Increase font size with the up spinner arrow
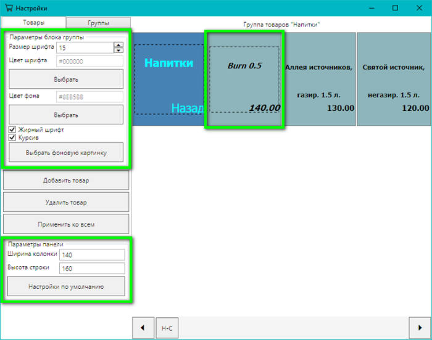Image resolution: width=432 pixels, height=340 pixels. click(118, 44)
